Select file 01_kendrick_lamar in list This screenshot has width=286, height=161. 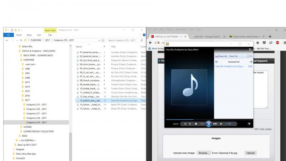click(x=90, y=52)
